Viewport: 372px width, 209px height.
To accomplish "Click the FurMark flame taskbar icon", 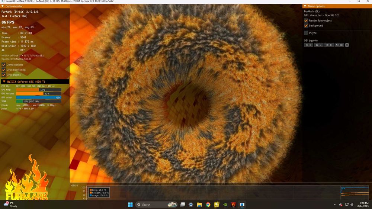I will [234, 205].
